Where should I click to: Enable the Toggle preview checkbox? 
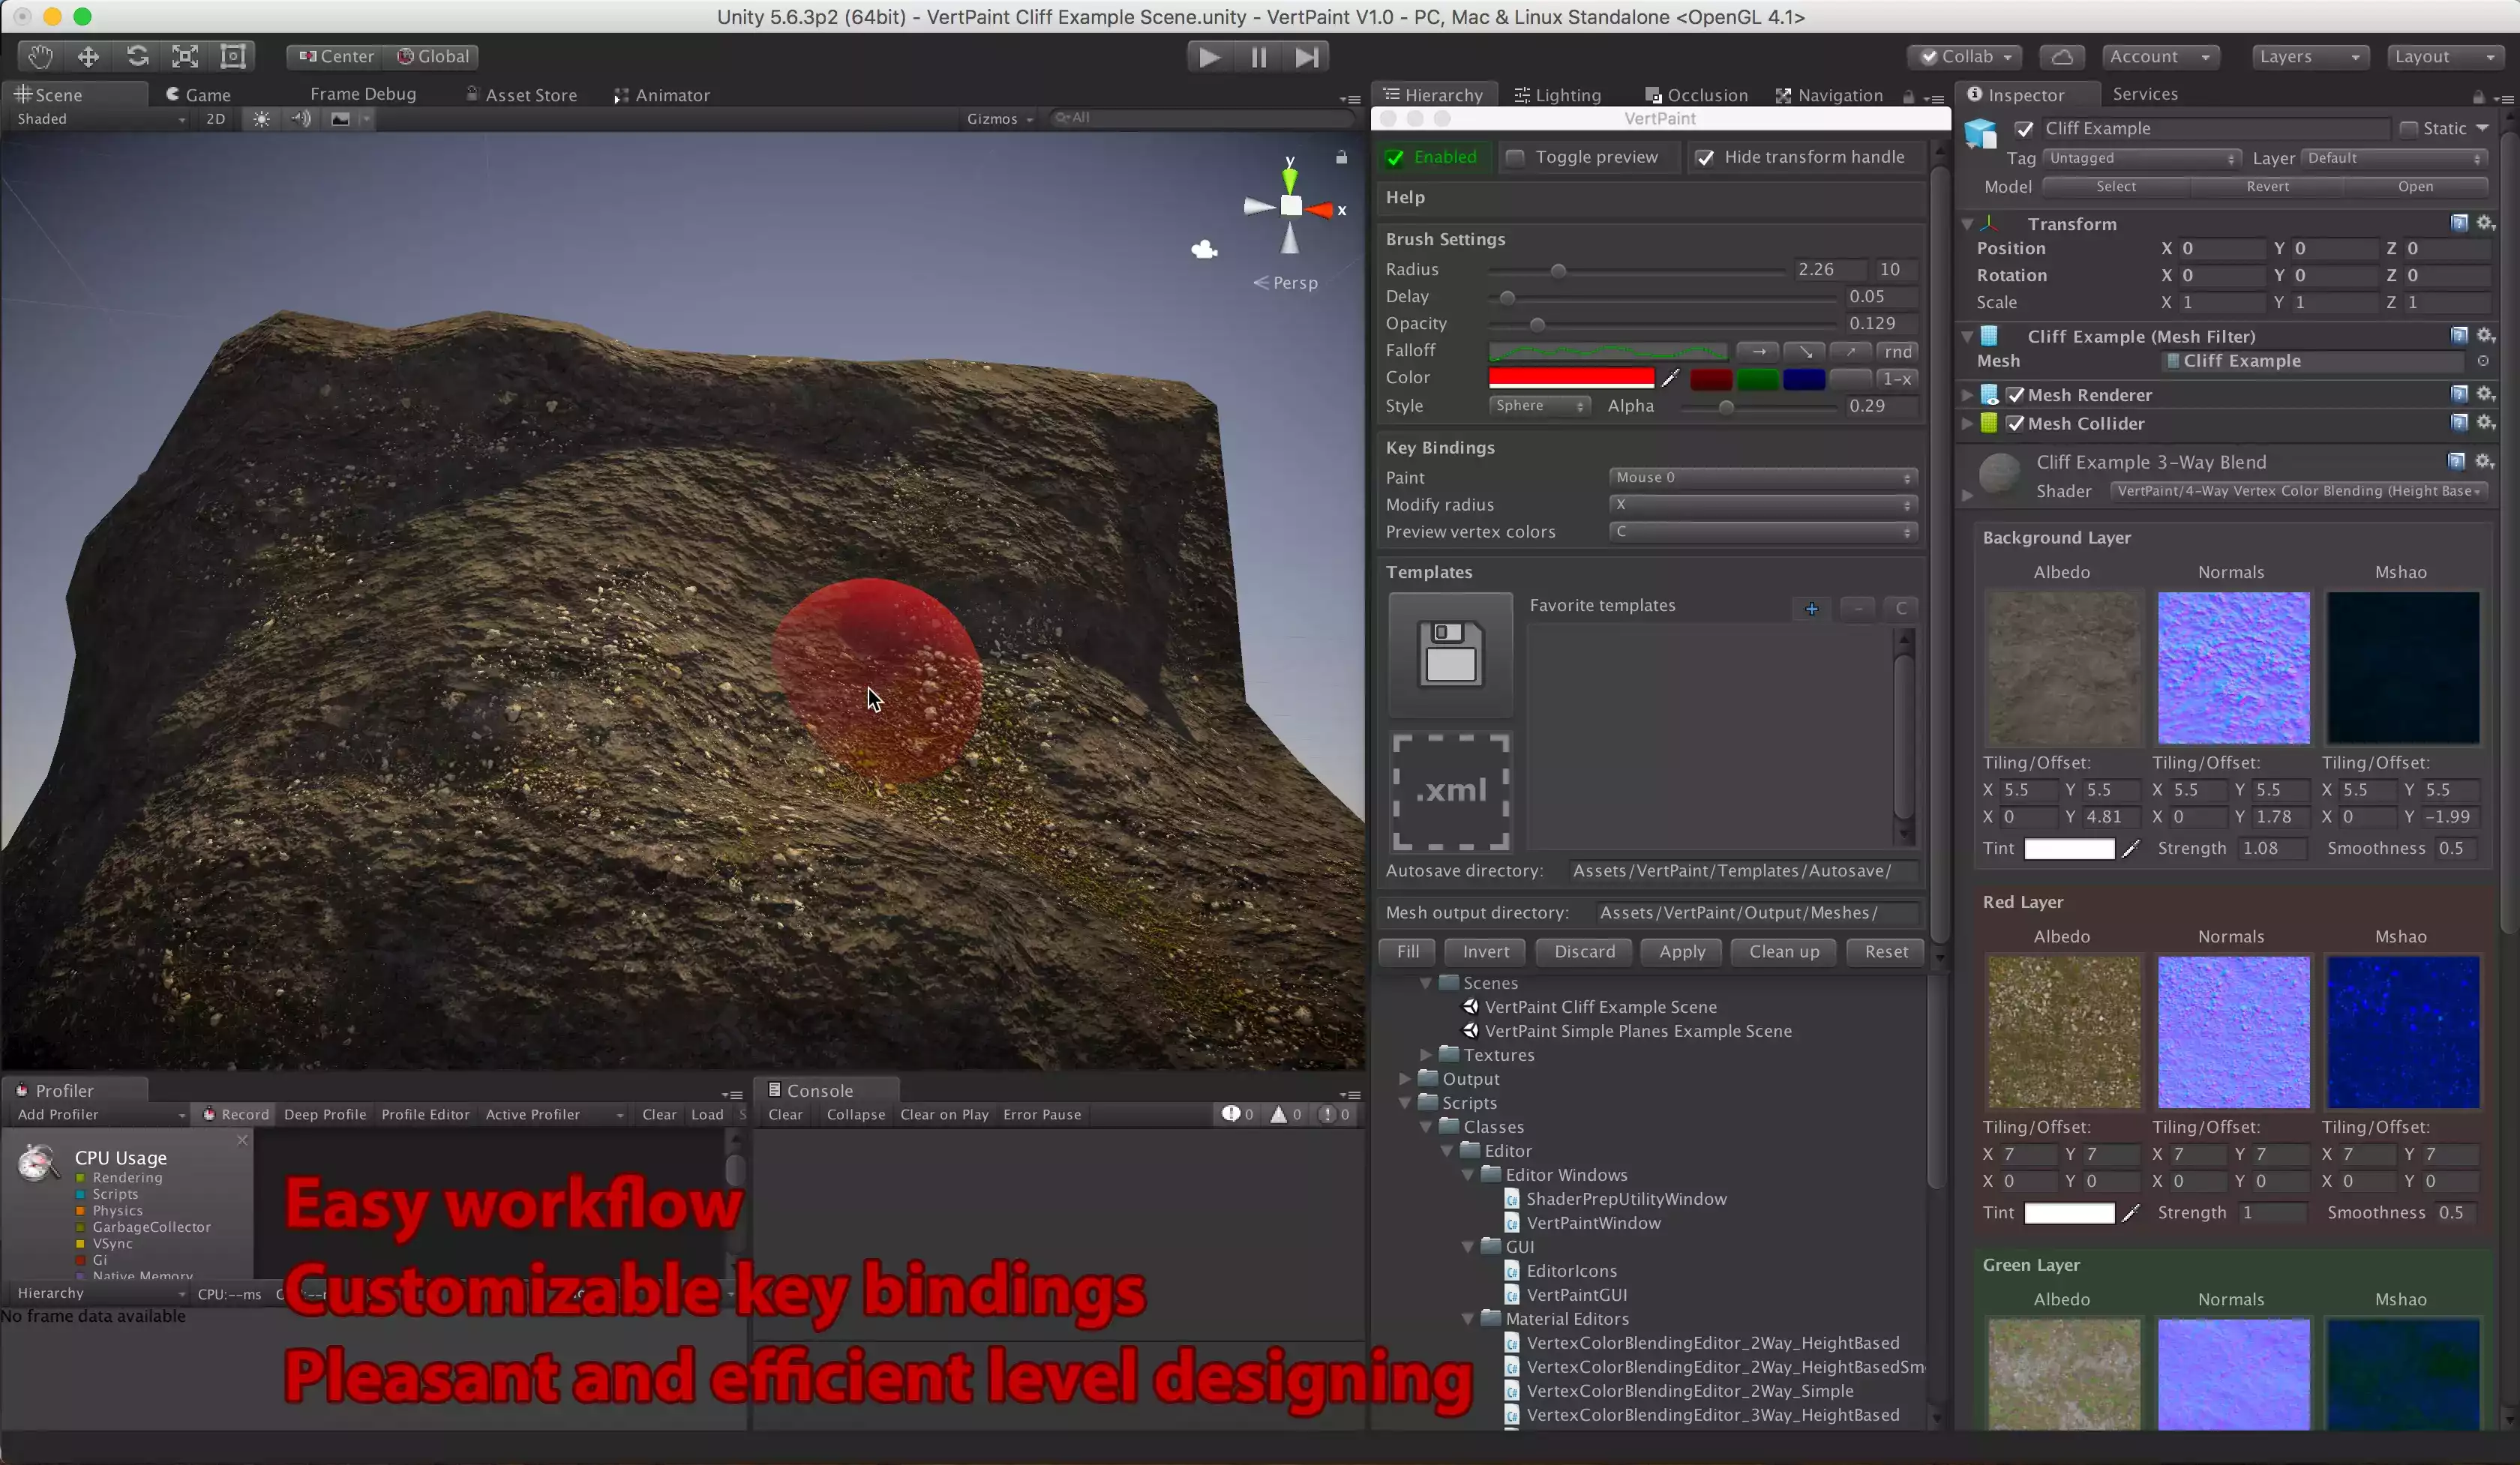click(x=1515, y=158)
